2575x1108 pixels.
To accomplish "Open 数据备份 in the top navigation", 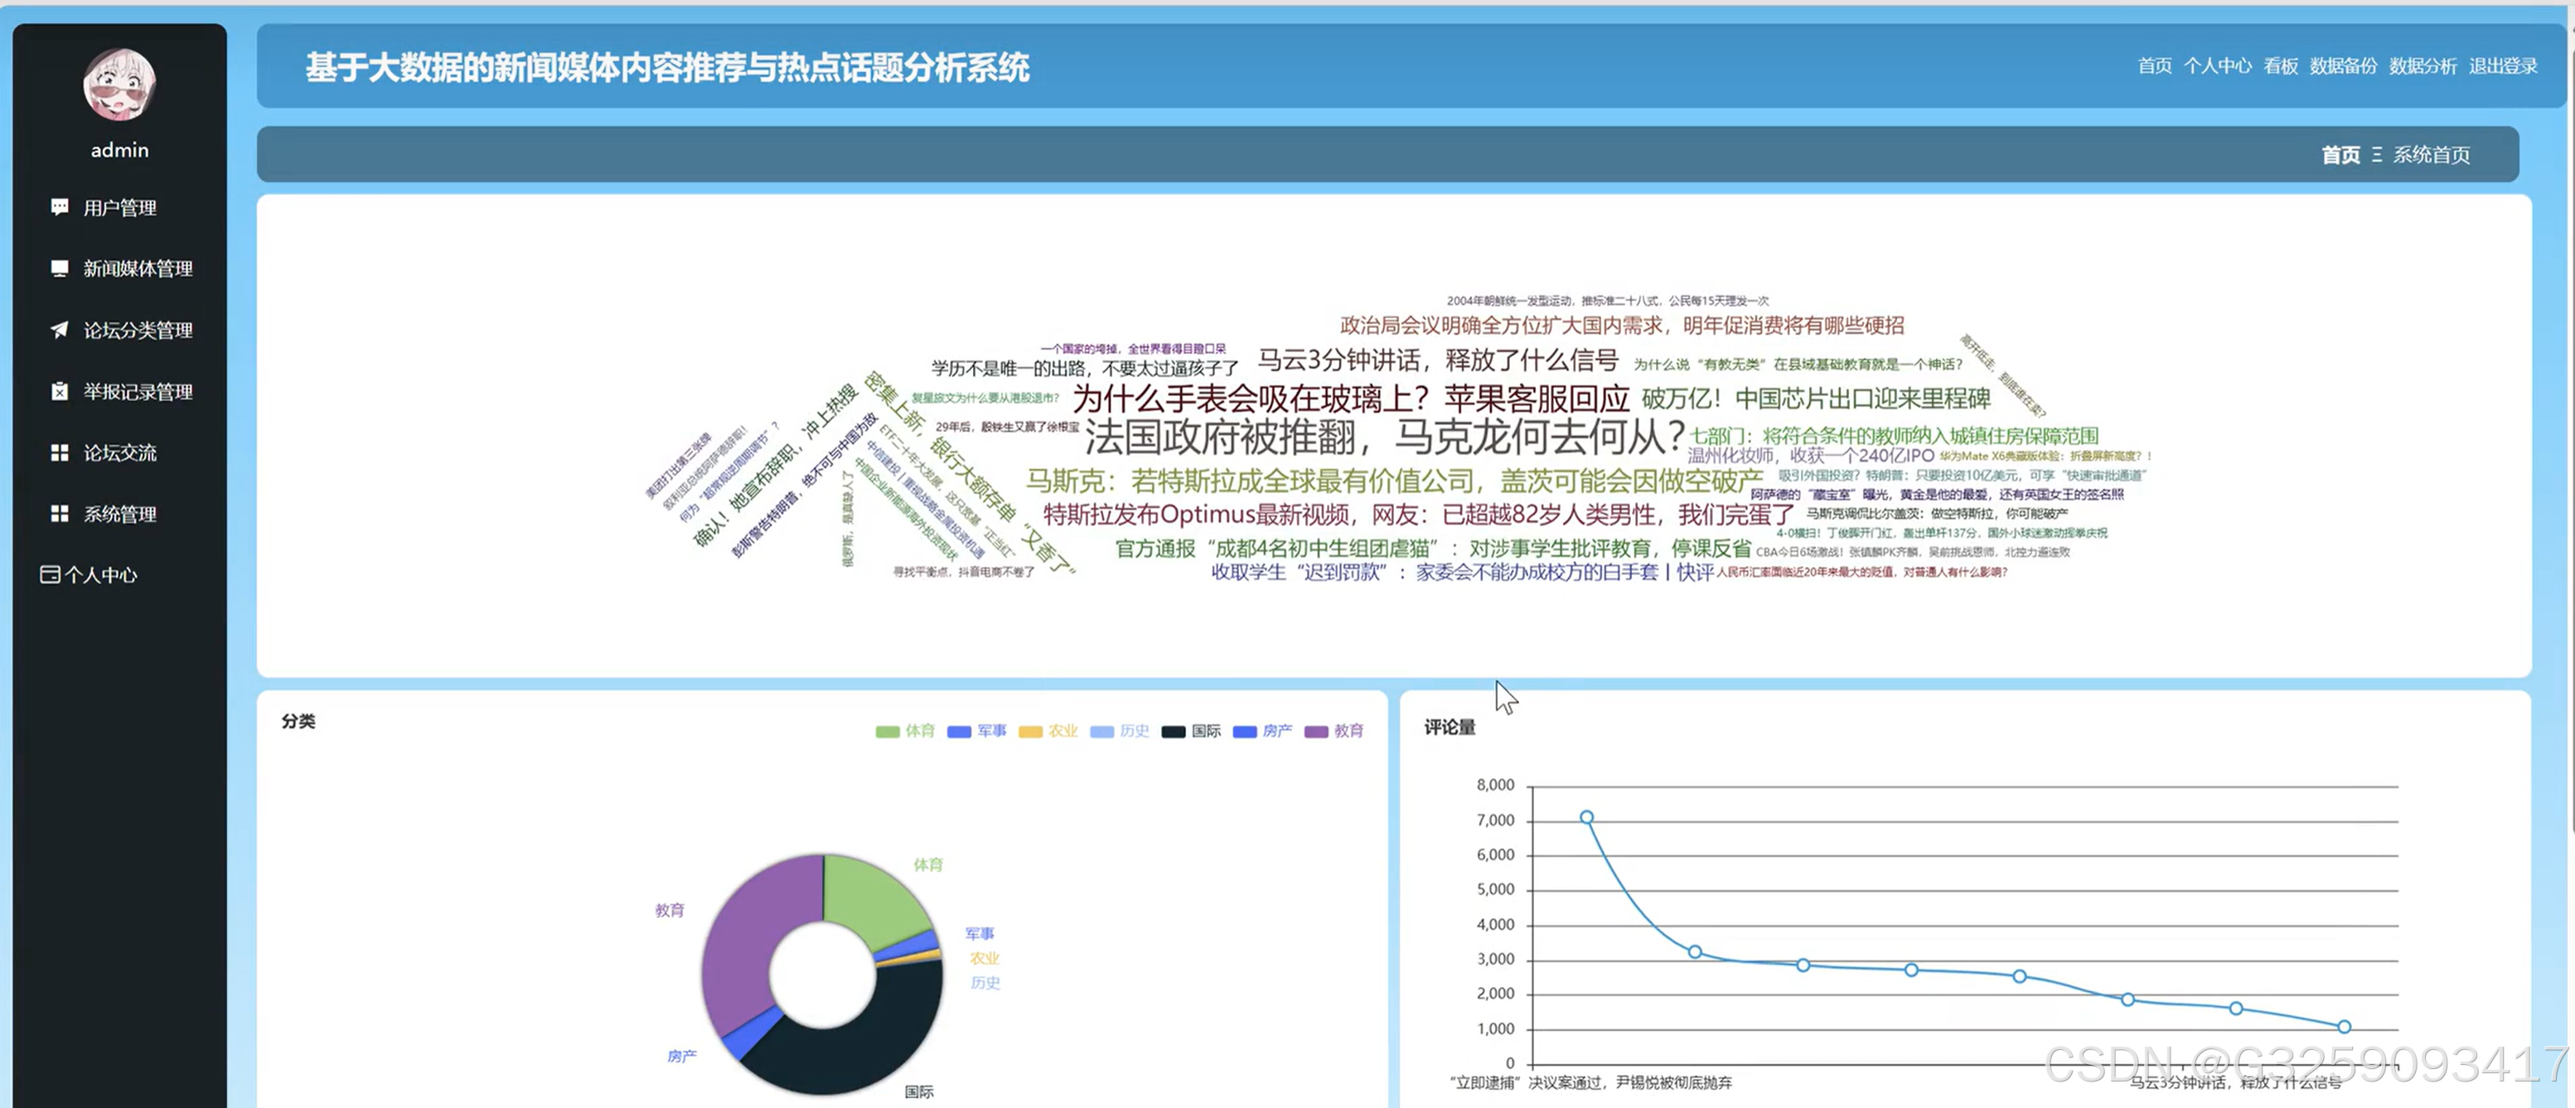I will [2343, 66].
